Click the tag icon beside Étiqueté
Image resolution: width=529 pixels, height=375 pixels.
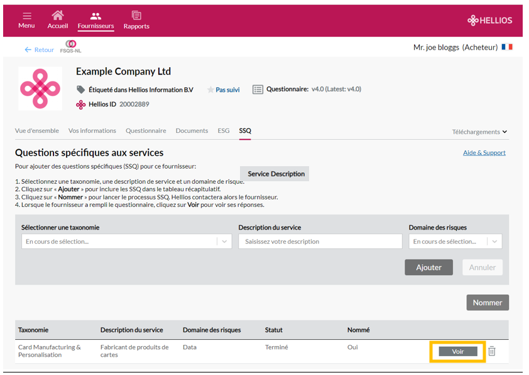[x=80, y=90]
